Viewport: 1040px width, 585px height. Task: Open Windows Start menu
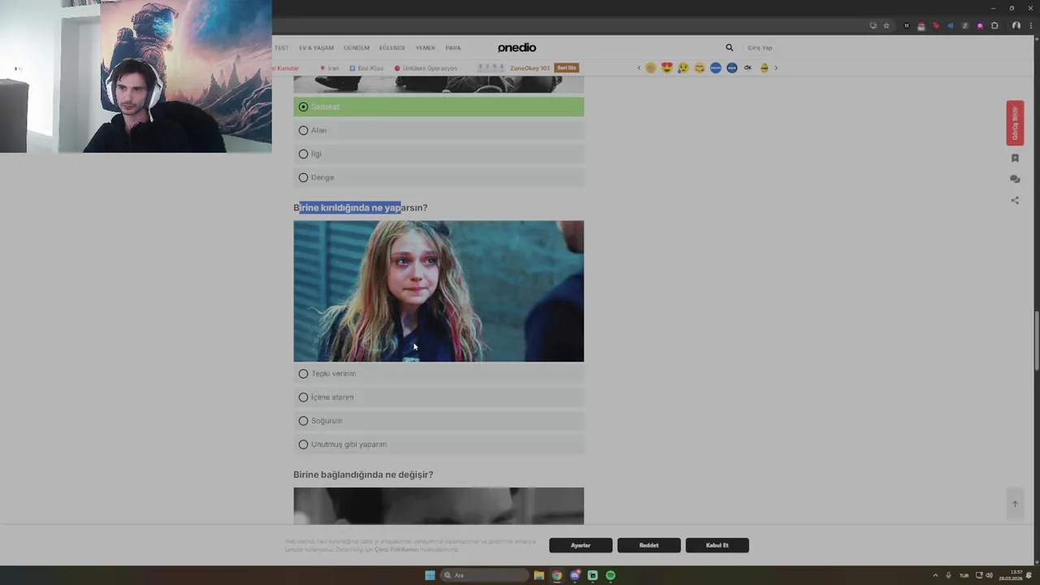click(430, 575)
